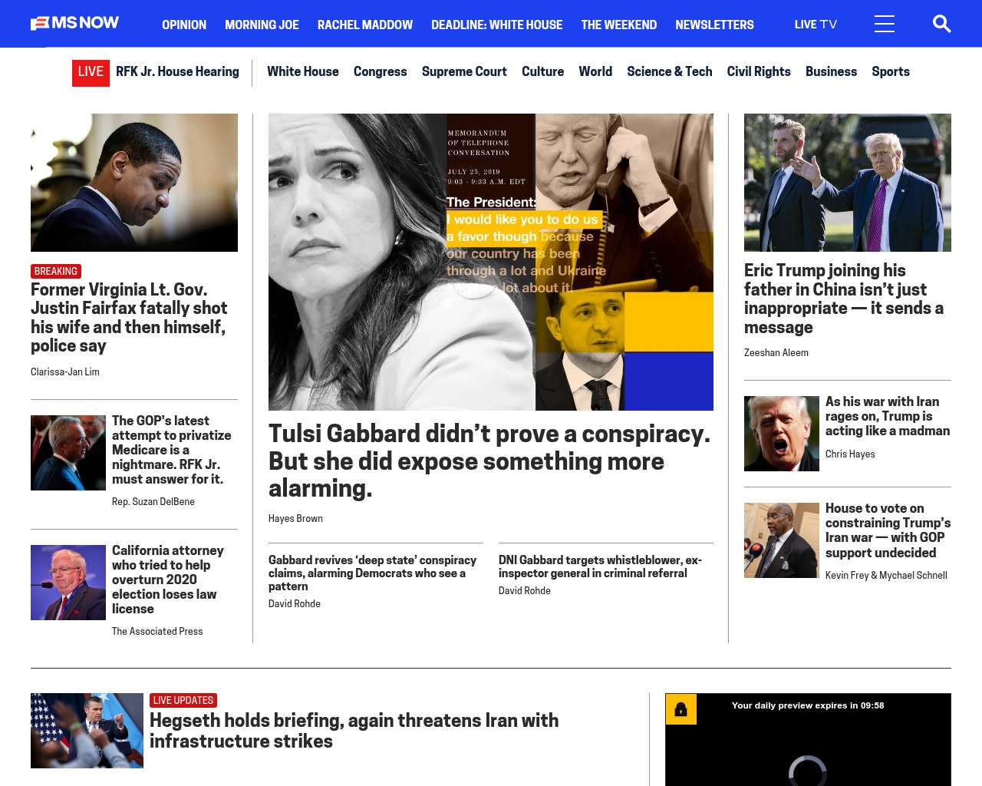Screen dimensions: 982x786
Task: View Rep. Suzan DelBene author link
Action: 153,501
